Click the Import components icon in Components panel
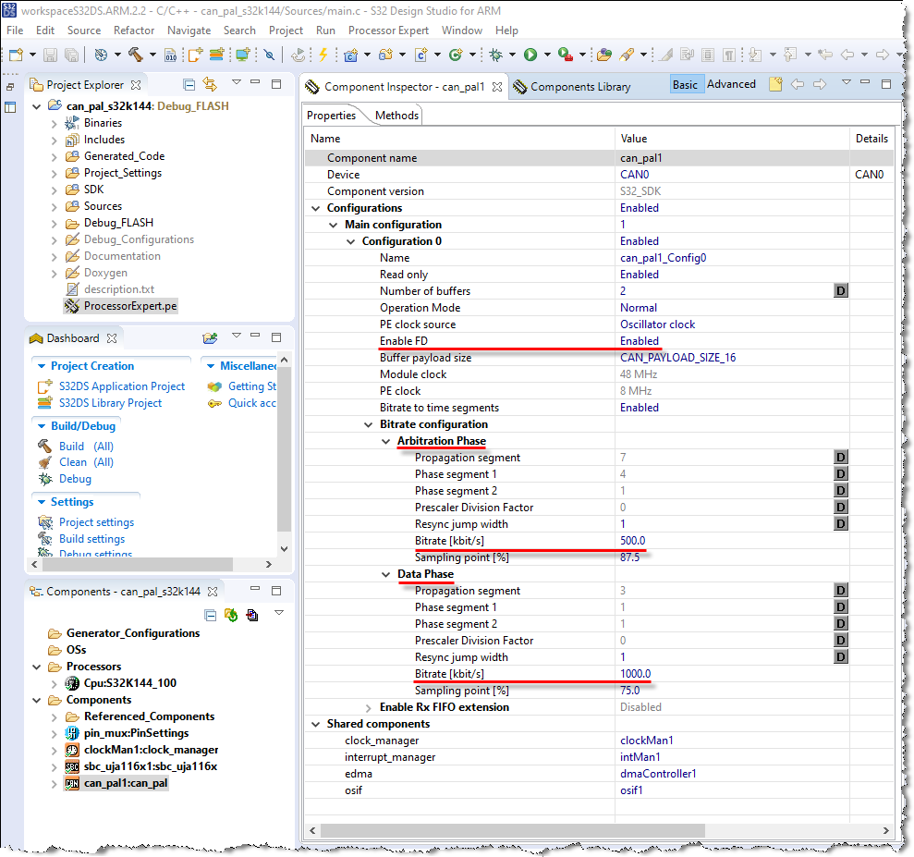The image size is (914, 857). pyautogui.click(x=251, y=615)
